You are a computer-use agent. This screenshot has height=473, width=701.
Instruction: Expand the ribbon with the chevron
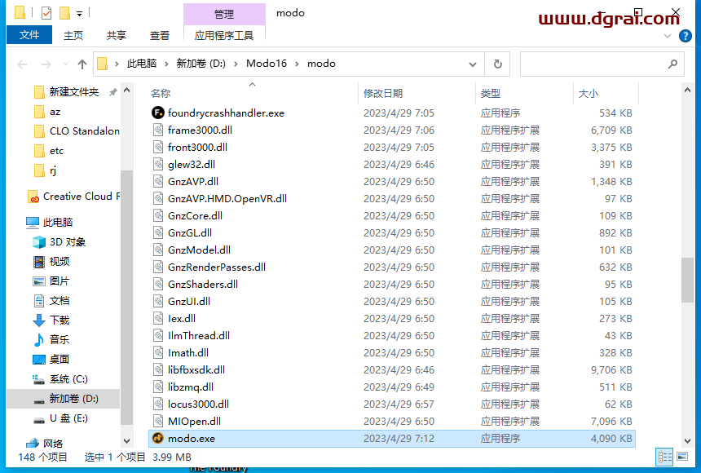(x=668, y=36)
